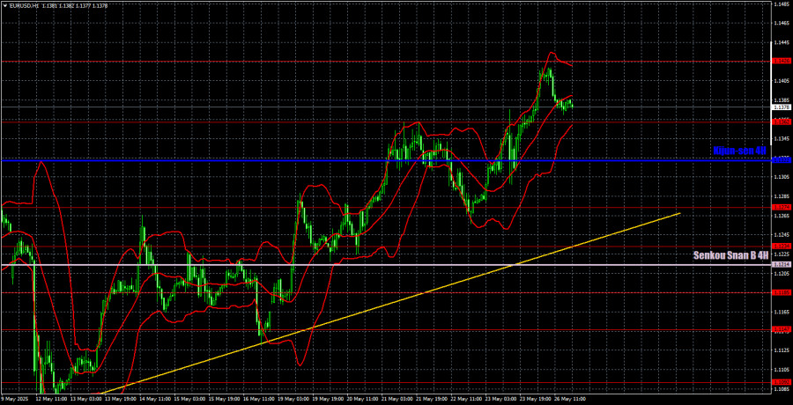Click the red 1.1092 level price tag
Viewport: 793px width, 405px height.
pos(780,382)
